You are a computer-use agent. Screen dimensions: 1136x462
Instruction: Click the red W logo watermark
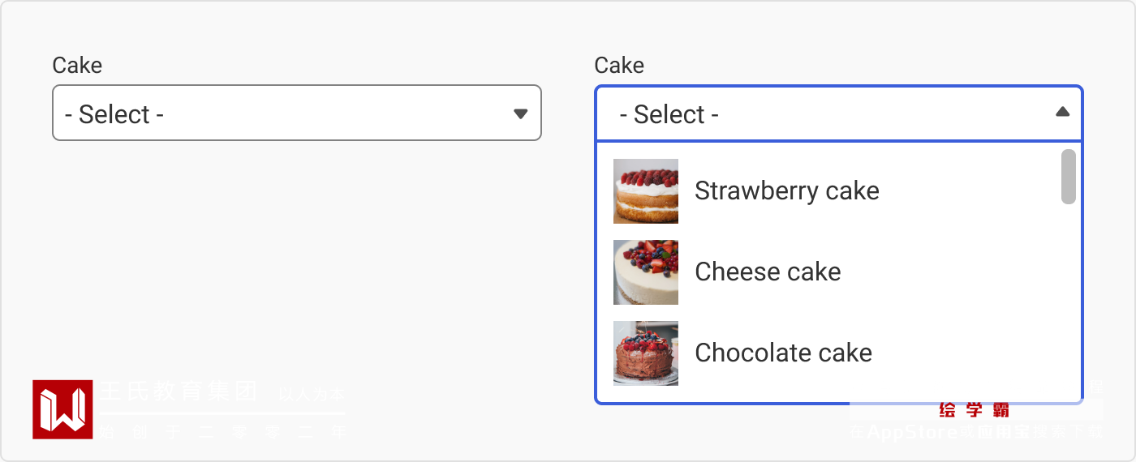pos(62,409)
